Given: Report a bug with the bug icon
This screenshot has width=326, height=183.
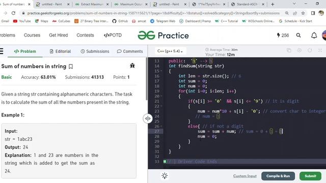Looking at the screenshot, I should [x=132, y=66].
